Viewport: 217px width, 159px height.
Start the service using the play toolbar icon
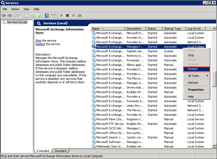(62, 15)
